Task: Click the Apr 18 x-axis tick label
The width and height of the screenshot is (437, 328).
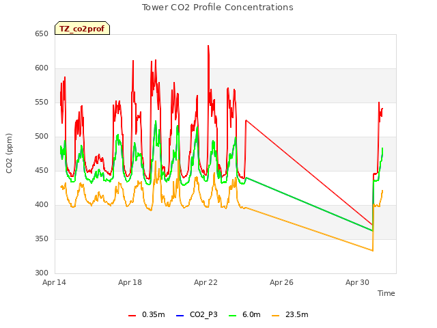Action: point(130,282)
